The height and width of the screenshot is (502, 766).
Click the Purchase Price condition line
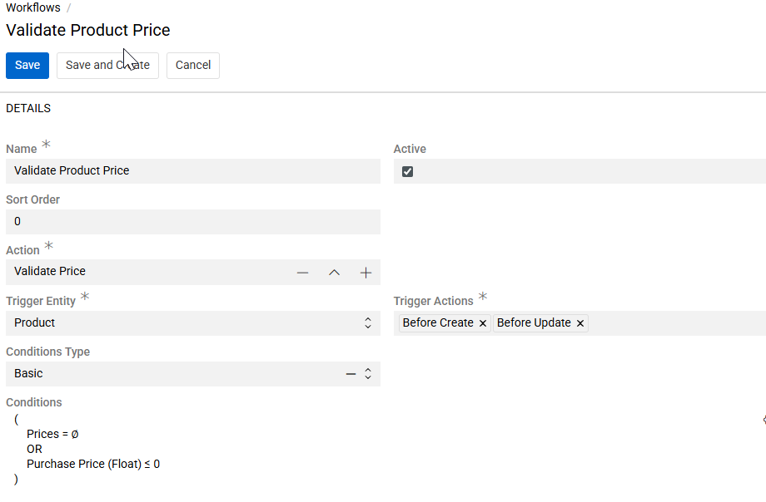[93, 465]
